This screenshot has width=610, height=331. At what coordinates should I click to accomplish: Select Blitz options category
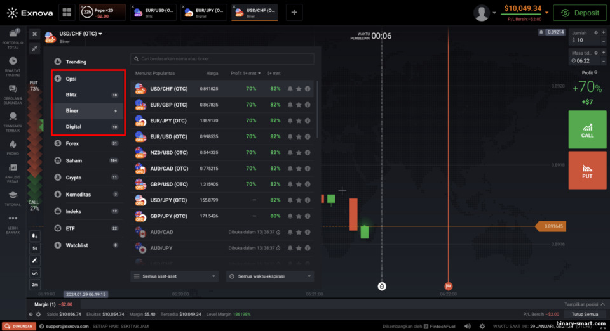tap(88, 94)
